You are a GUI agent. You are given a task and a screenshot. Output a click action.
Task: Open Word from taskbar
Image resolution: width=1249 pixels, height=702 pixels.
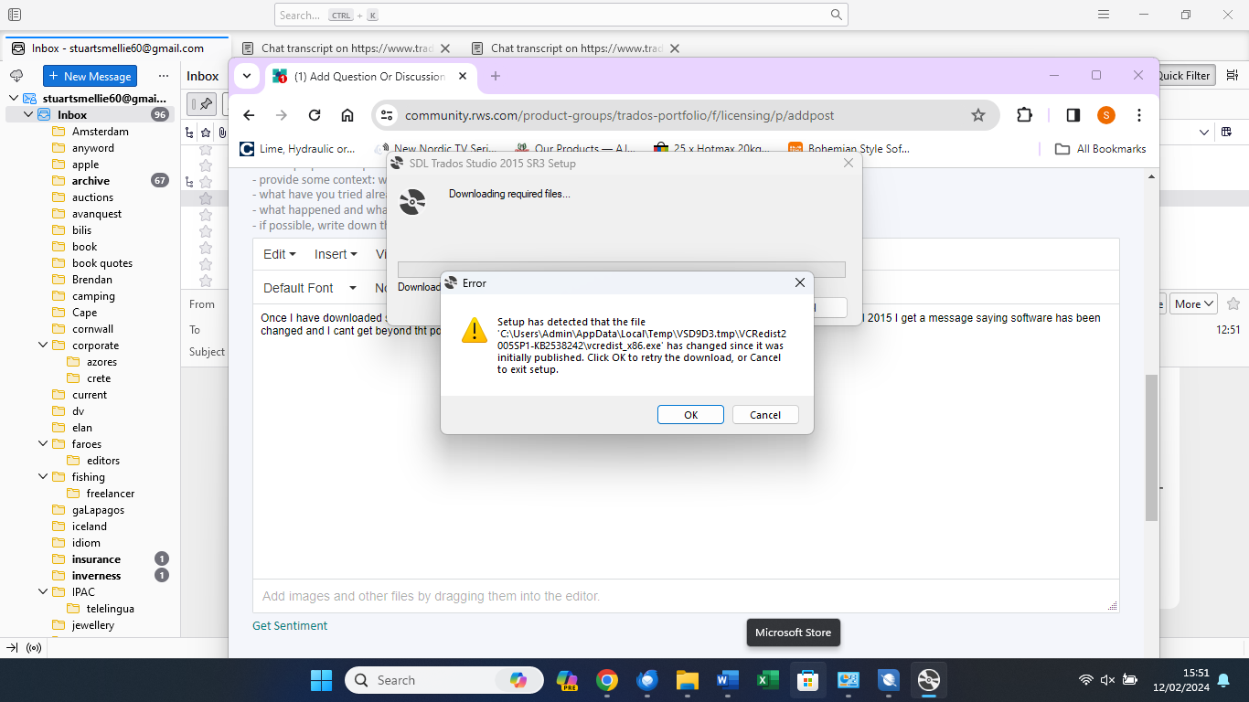tap(728, 680)
